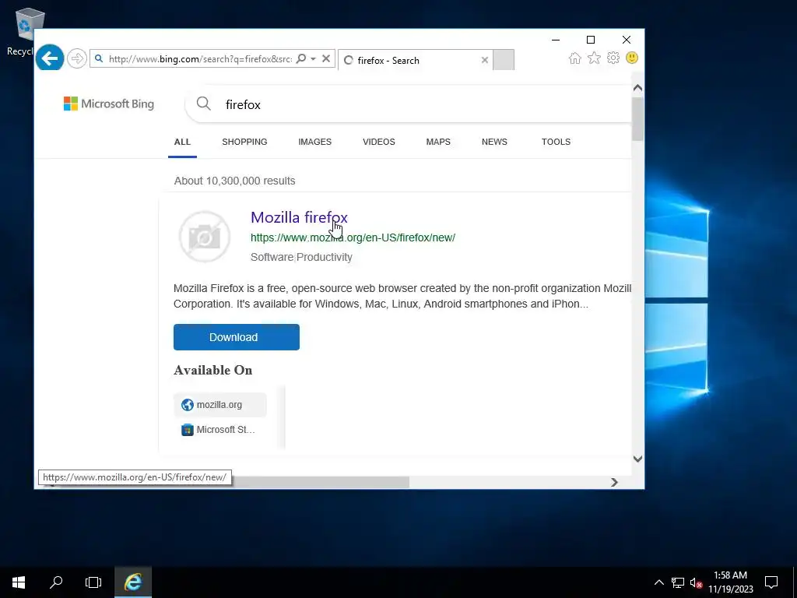Image resolution: width=797 pixels, height=598 pixels.
Task: Stop page loading with address bar X
Action: point(326,58)
